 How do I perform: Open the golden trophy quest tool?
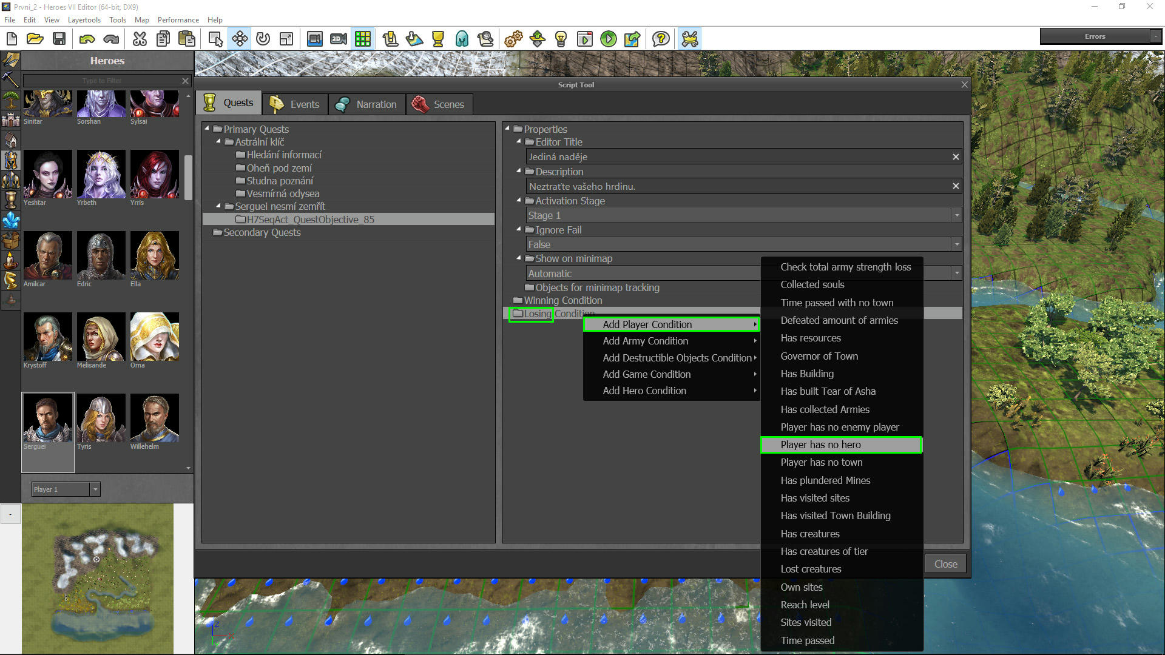(438, 39)
